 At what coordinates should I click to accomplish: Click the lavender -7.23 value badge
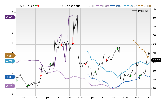click(x=10, y=86)
